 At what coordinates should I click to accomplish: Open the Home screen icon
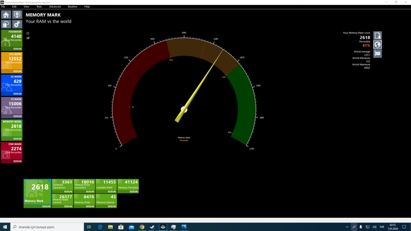click(x=6, y=15)
